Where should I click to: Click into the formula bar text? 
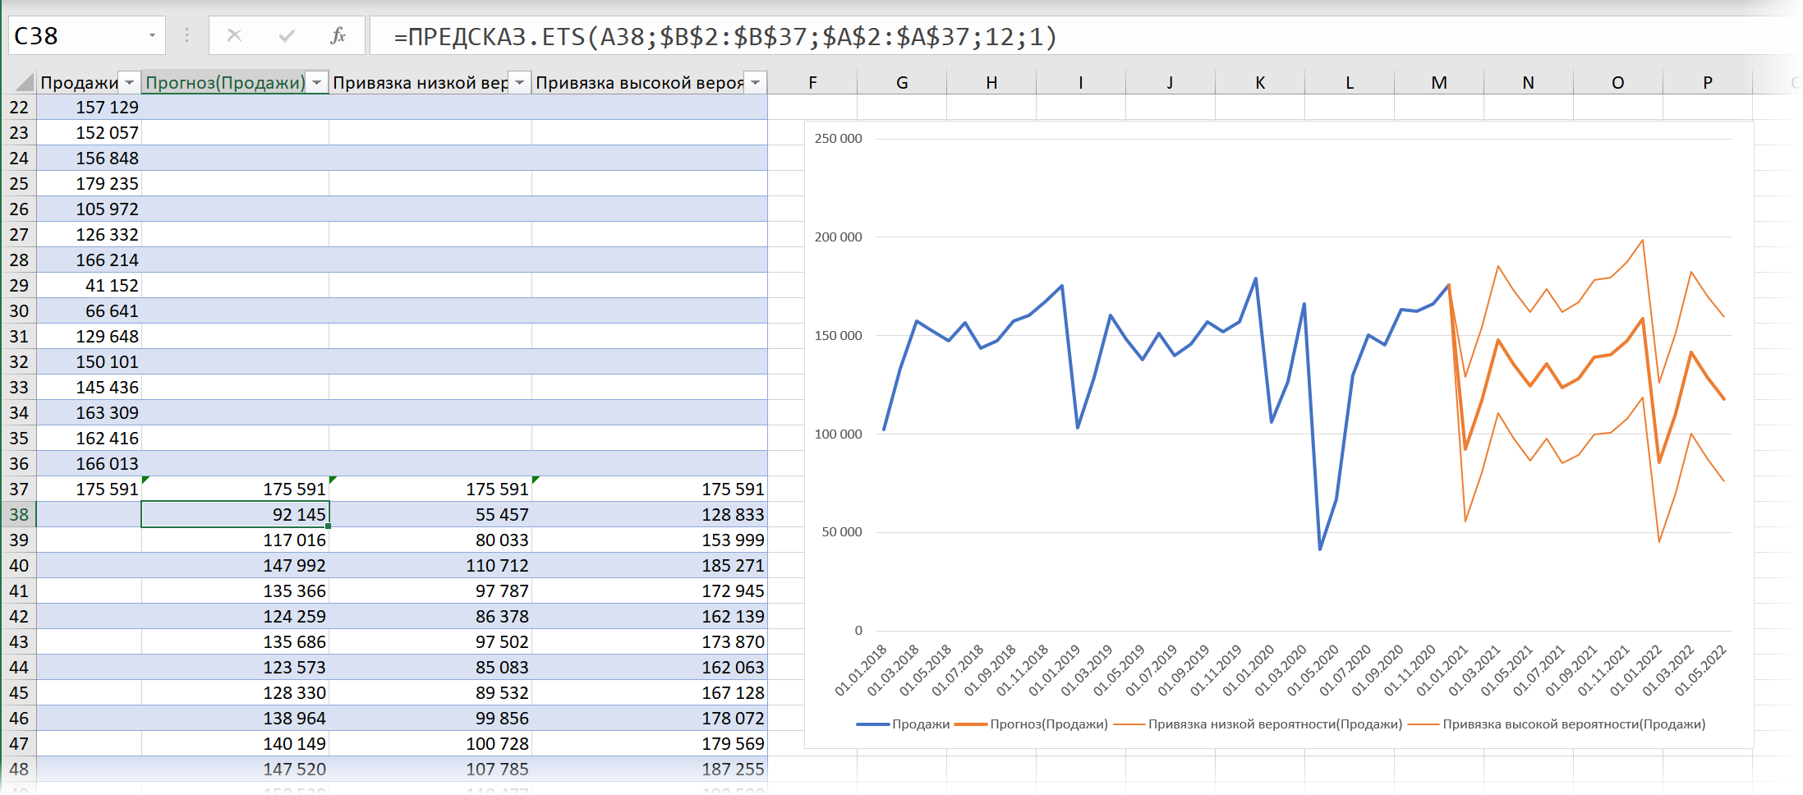(724, 36)
